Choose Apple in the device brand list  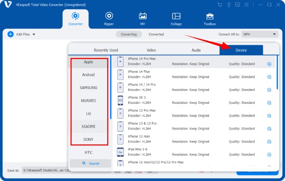88,62
